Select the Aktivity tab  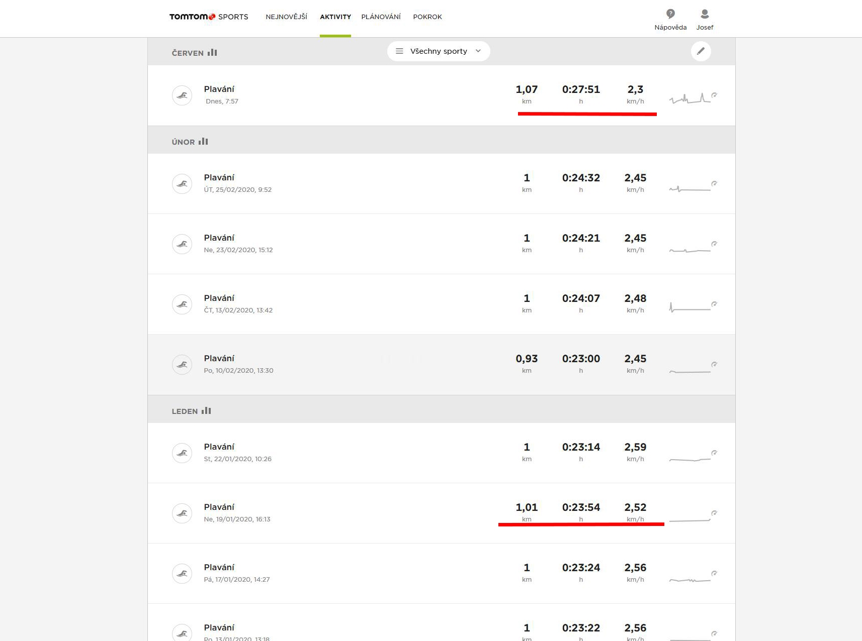pyautogui.click(x=335, y=17)
